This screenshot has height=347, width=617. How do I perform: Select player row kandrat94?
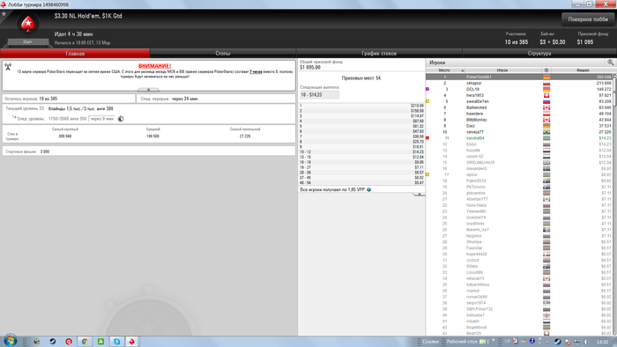[519, 138]
